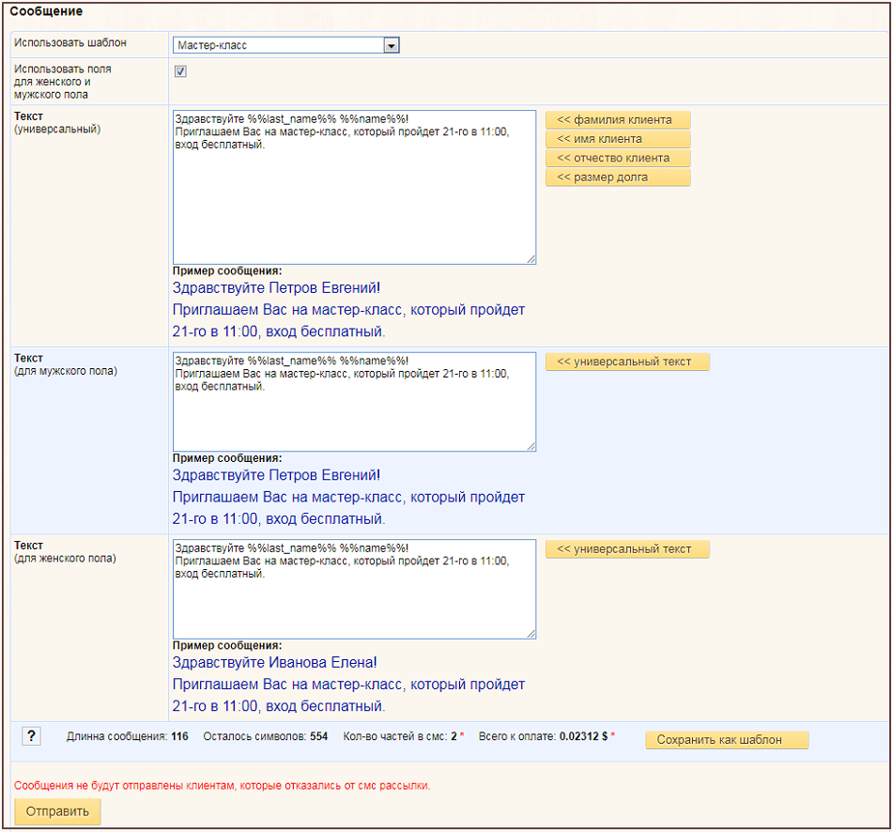
Task: Toggle the male and female fields checkbox
Action: [x=180, y=71]
